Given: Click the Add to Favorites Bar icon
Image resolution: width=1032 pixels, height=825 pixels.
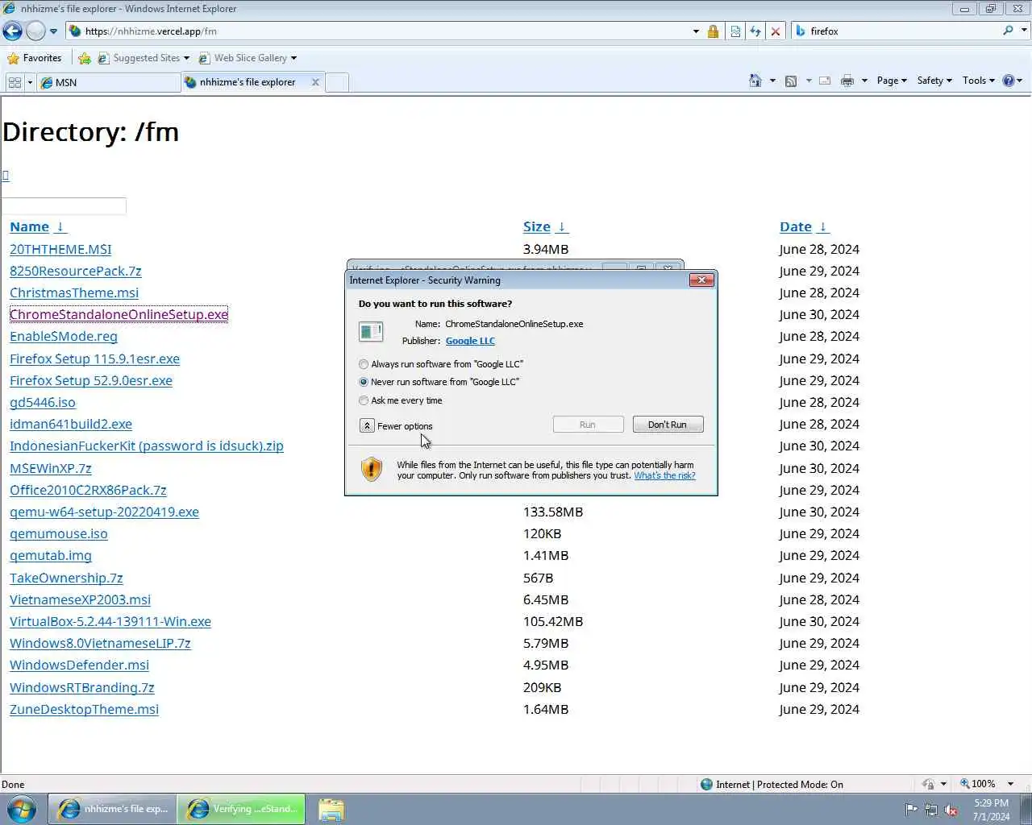Looking at the screenshot, I should 85,58.
